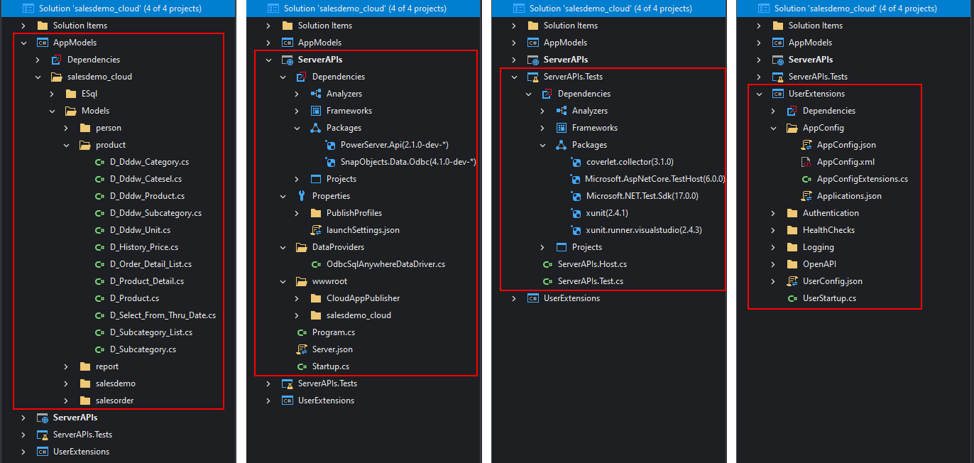Click the JSON icon next to Server.json
974x463 pixels.
click(x=302, y=349)
